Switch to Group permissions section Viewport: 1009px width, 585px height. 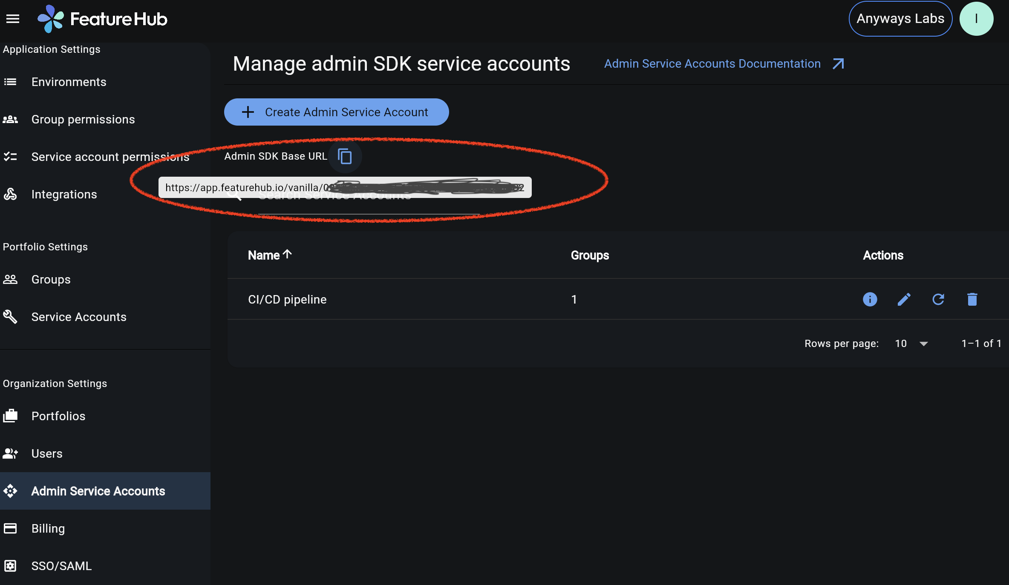83,119
